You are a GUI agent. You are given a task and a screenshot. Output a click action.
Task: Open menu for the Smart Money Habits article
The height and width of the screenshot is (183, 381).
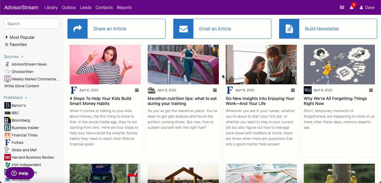click(x=137, y=90)
